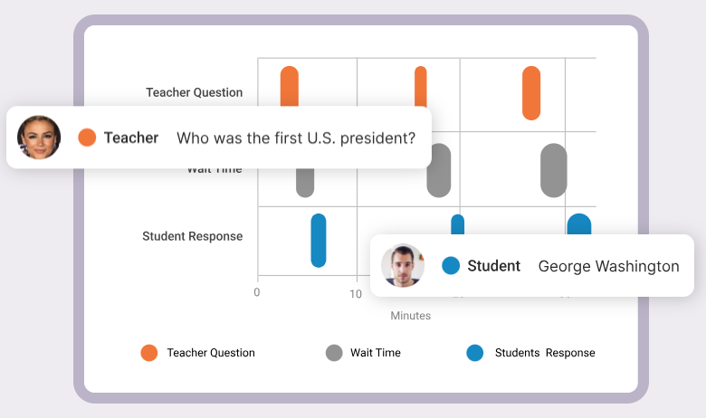
Task: Select the last blue Student Response bar
Action: 579,224
